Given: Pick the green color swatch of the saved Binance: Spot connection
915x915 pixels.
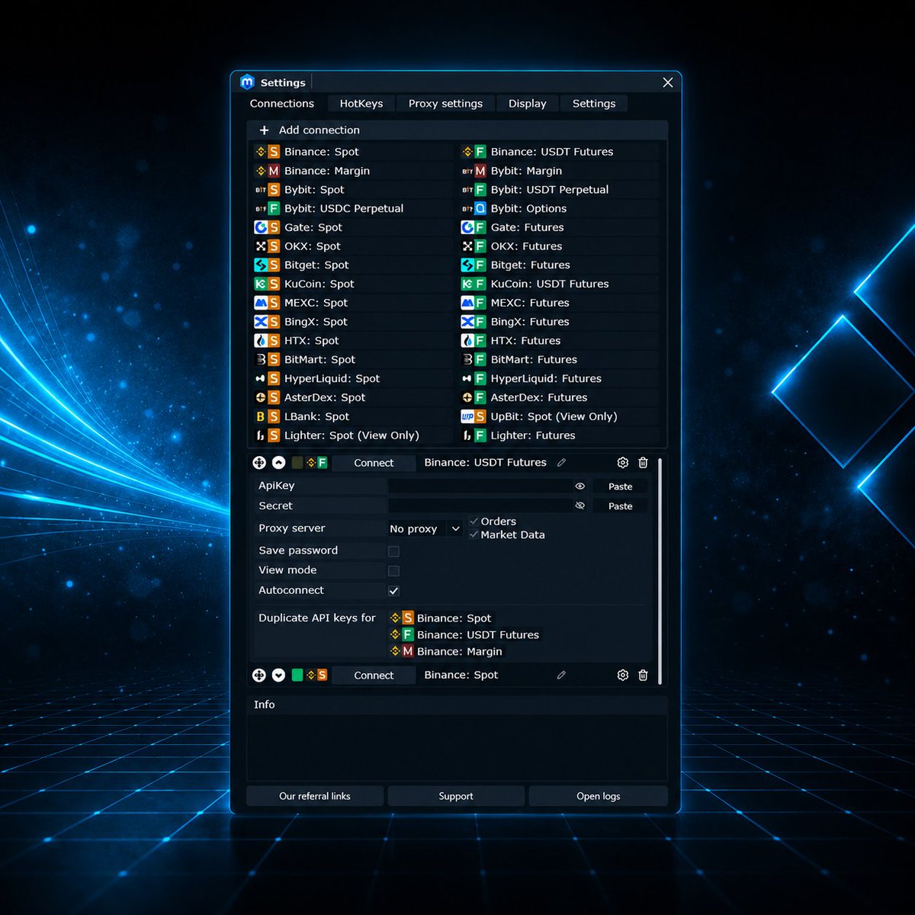Looking at the screenshot, I should click(297, 675).
